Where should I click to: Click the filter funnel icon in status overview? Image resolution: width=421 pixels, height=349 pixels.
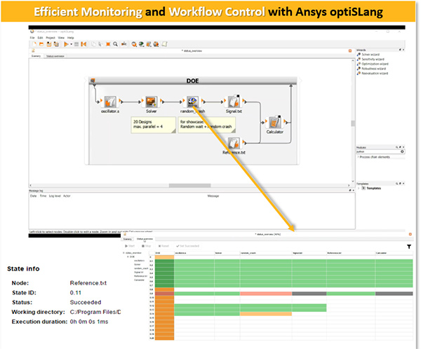tap(408, 247)
